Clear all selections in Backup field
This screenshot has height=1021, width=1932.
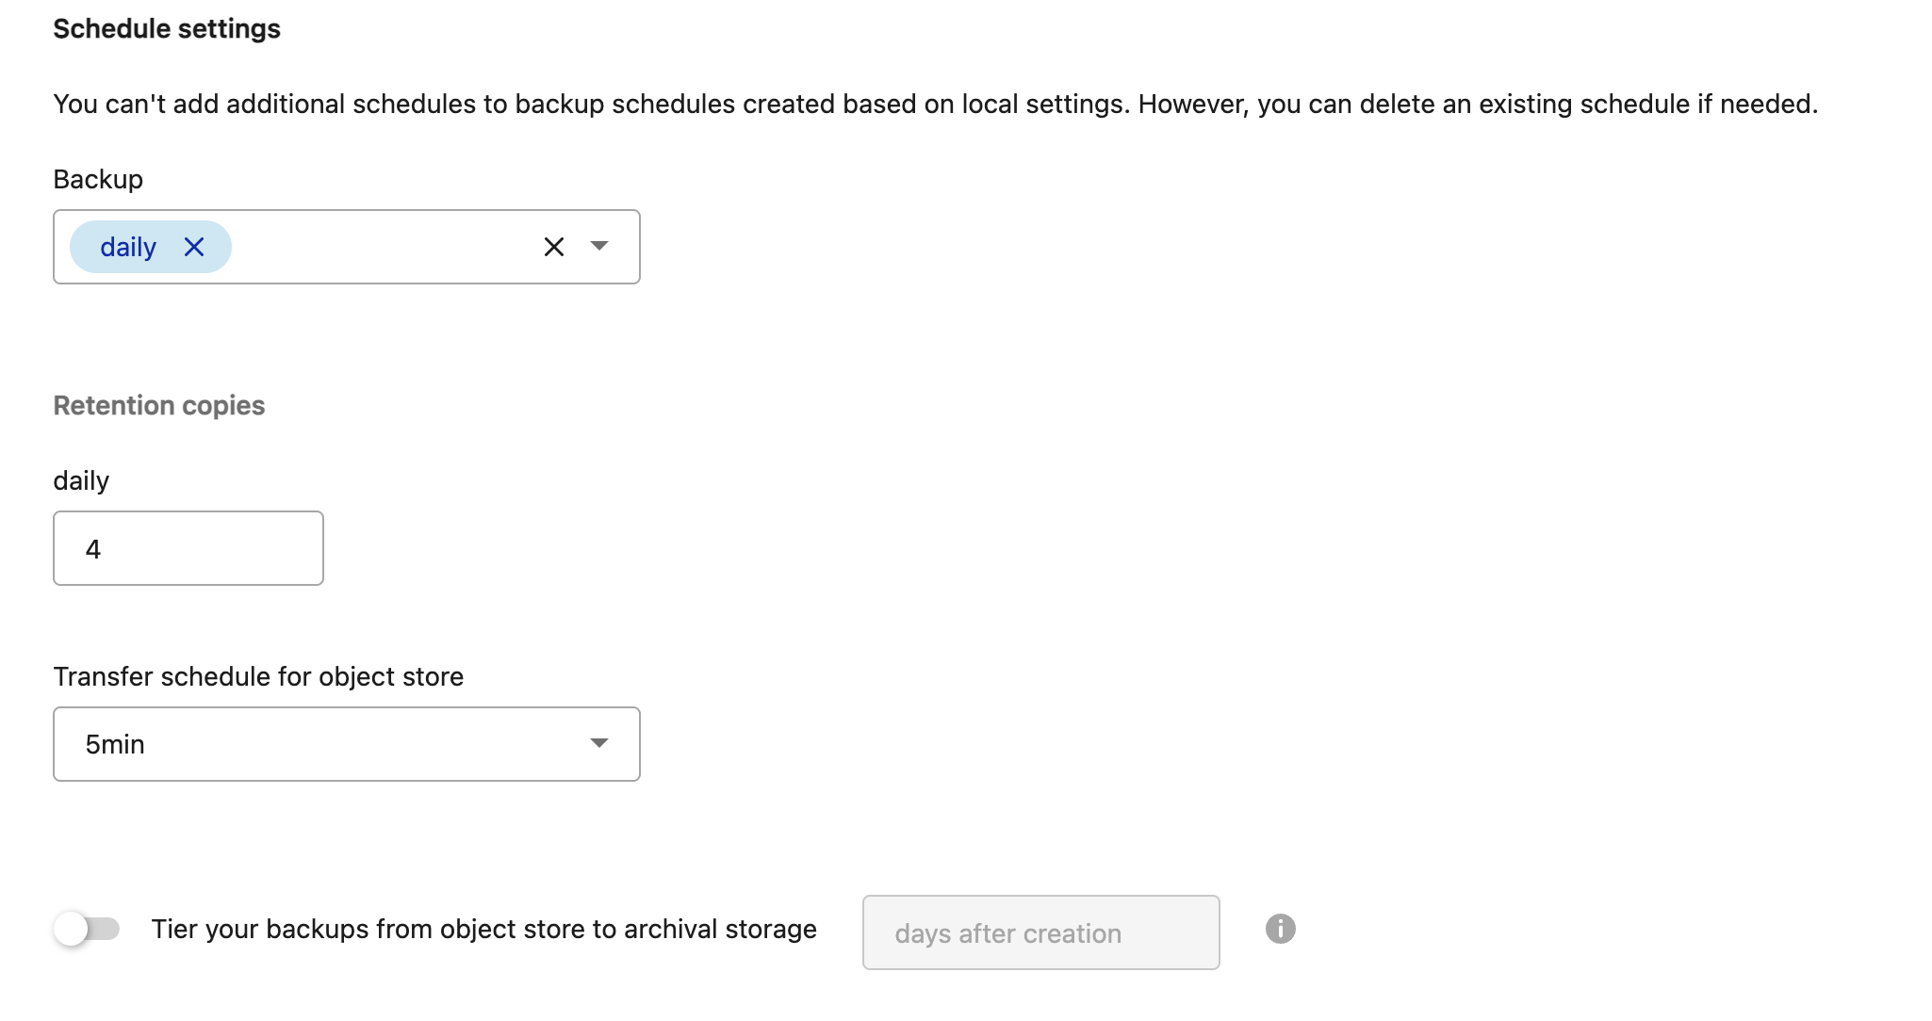click(x=554, y=247)
